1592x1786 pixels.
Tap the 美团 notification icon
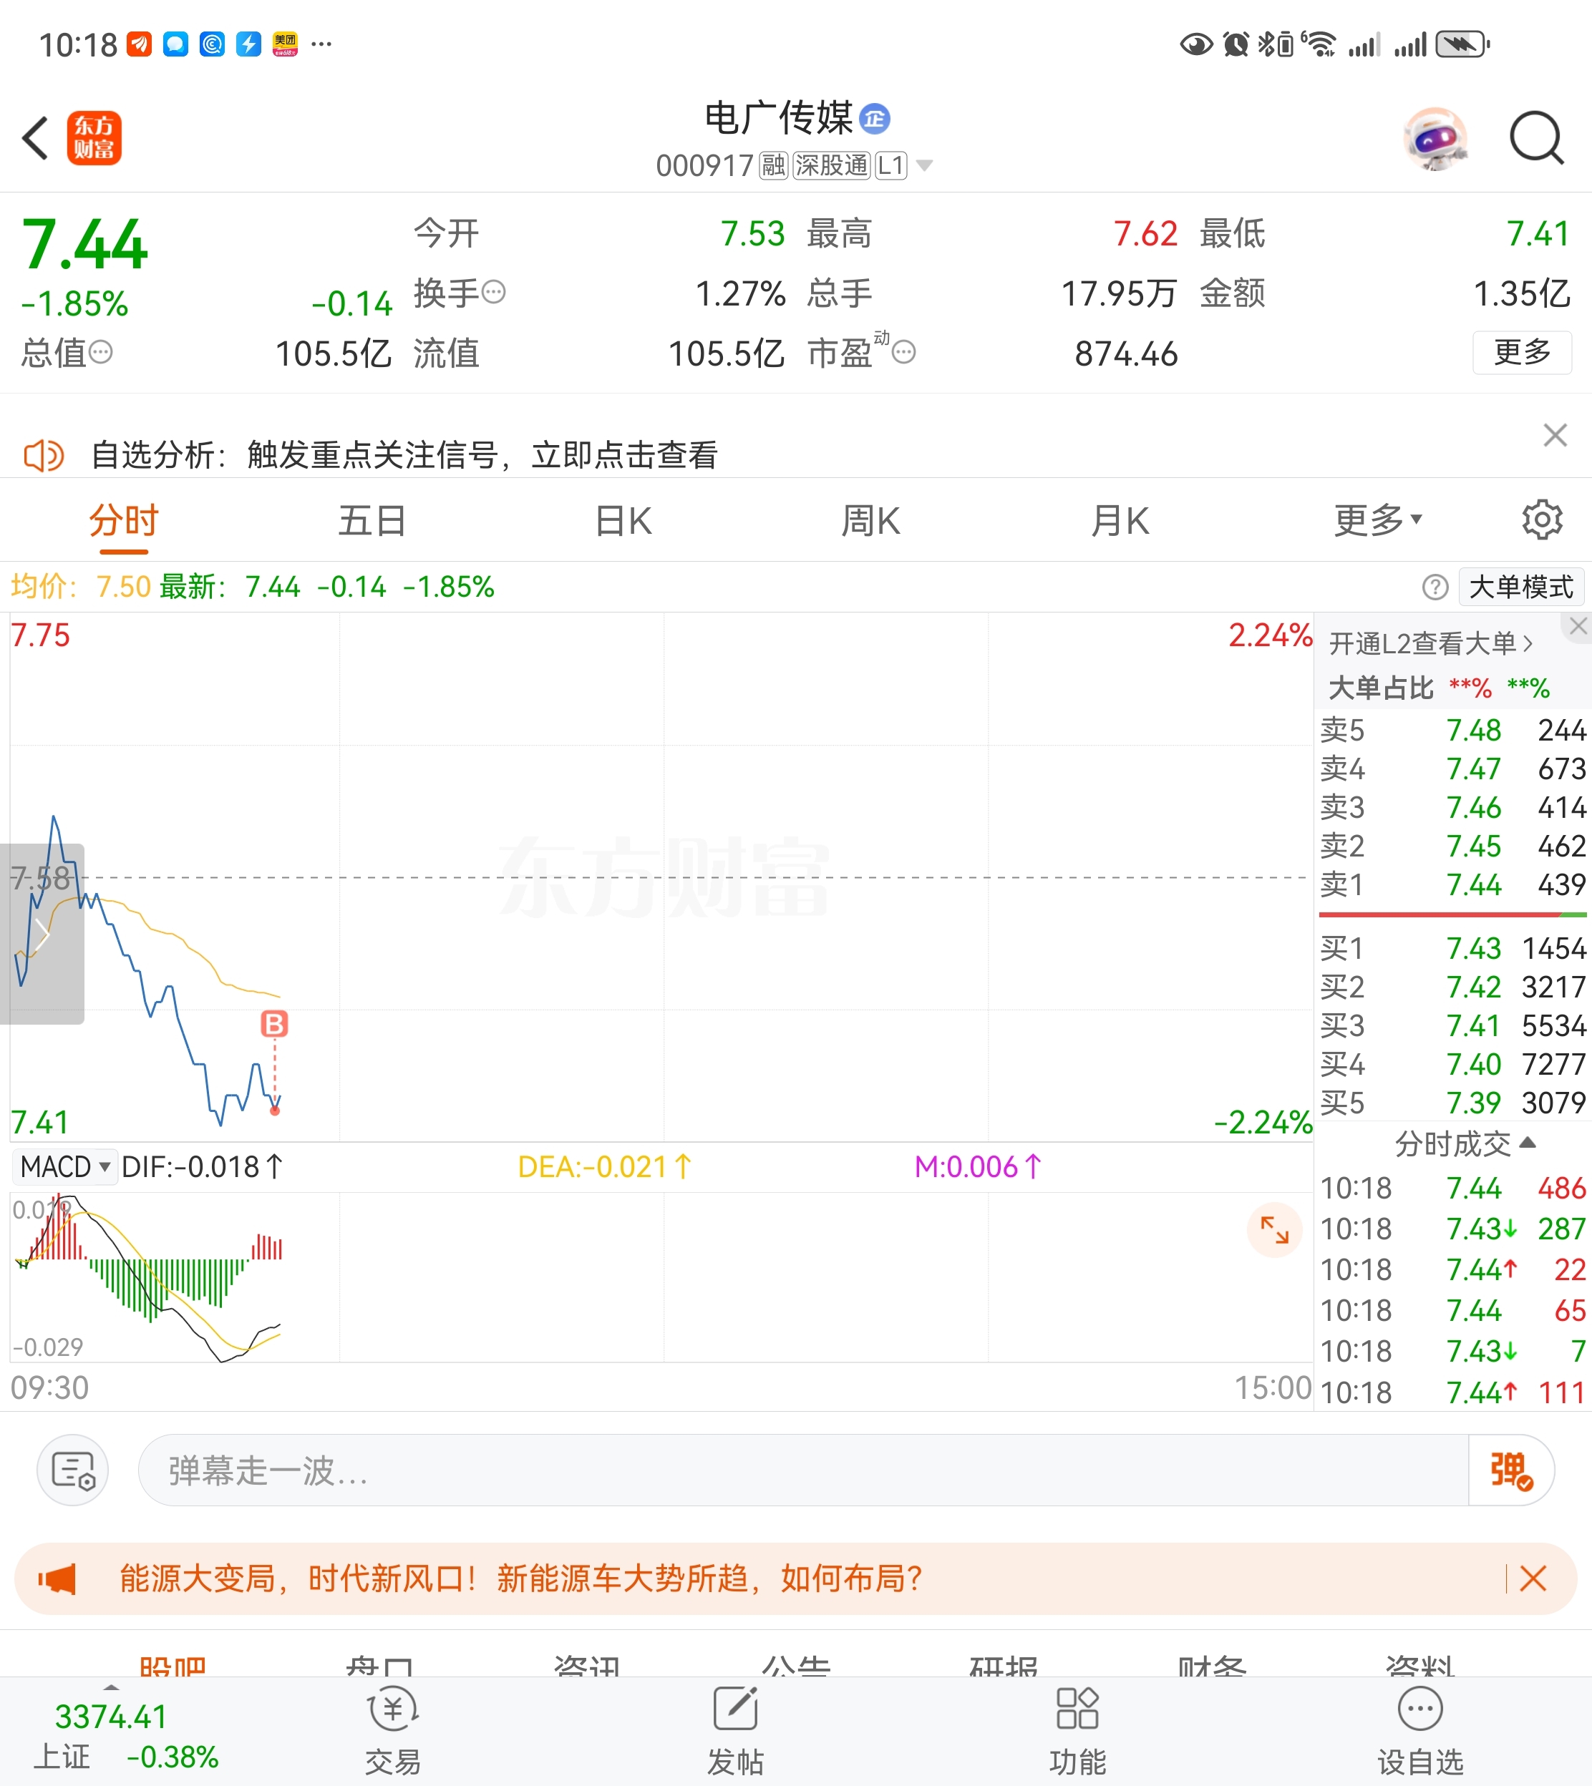pos(285,44)
